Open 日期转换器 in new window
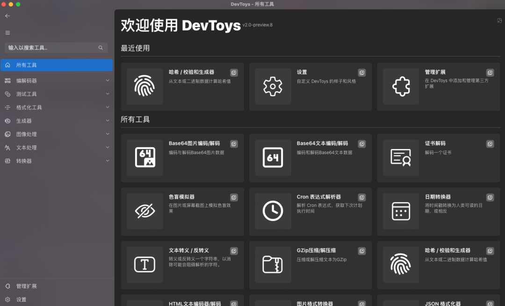Screen dimensions: 505x306 point(490,197)
